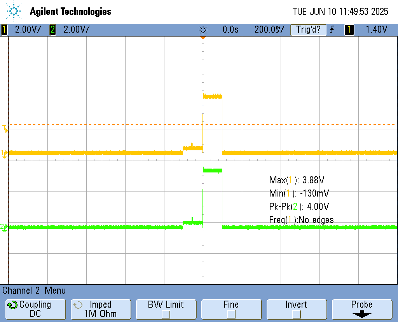
Task: Toggle the Invert checkbox
Action: pos(297,314)
